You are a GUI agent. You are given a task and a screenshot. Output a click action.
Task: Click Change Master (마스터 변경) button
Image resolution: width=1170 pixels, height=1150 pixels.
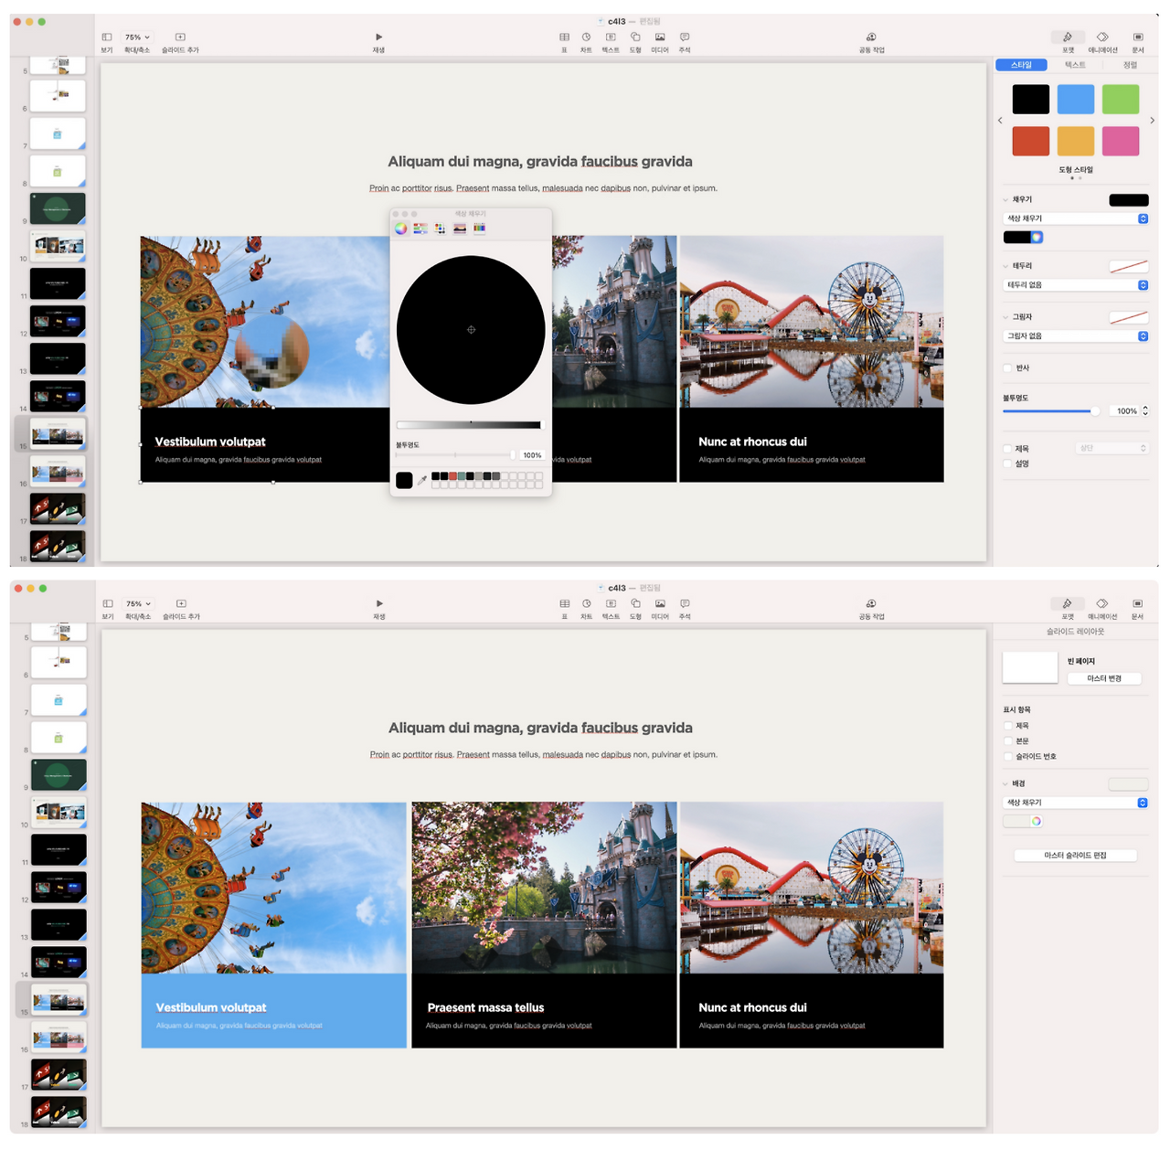pos(1104,678)
